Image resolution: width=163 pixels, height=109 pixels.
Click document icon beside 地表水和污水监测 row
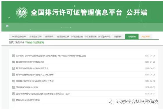(13, 100)
